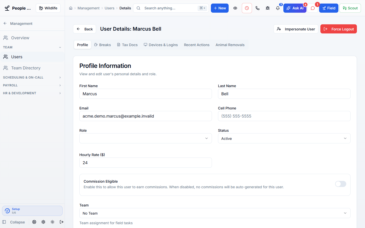This screenshot has height=228, width=365.
Task: Open the Wildlife workspace selector
Action: coord(48,8)
